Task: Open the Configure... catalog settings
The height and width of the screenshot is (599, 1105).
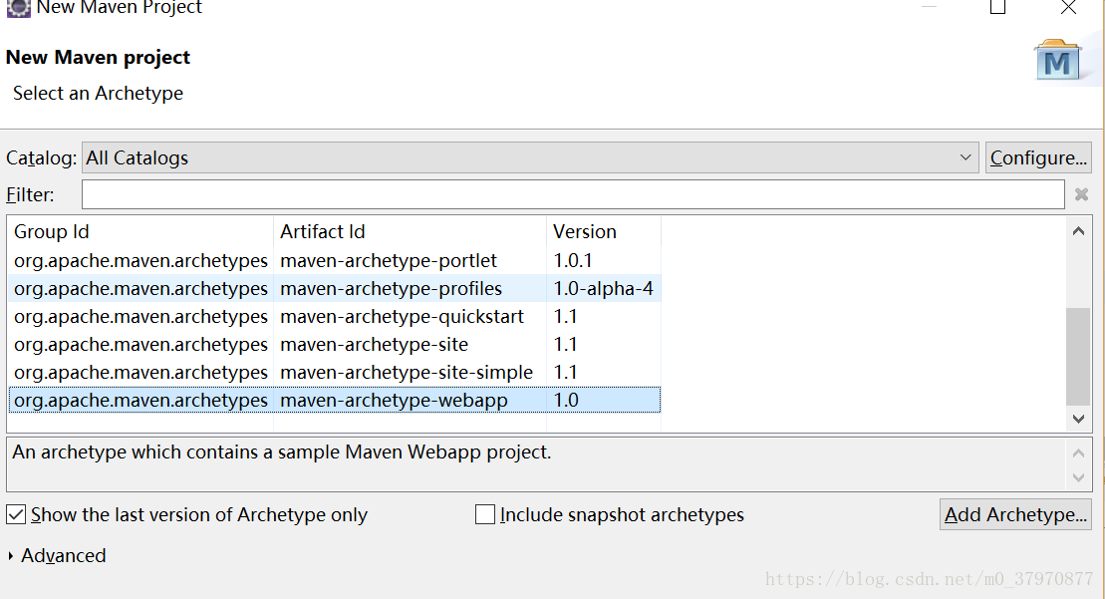Action: [1038, 157]
